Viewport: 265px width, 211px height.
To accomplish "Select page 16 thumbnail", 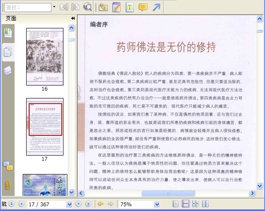I will 45,57.
